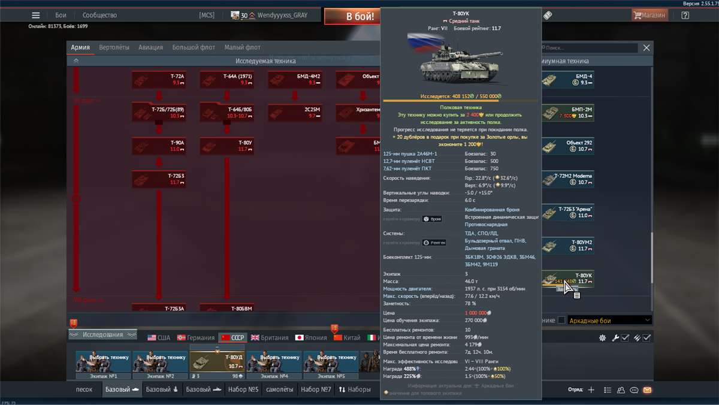
Task: Click the [MCS] squadron tag
Action: point(207,15)
